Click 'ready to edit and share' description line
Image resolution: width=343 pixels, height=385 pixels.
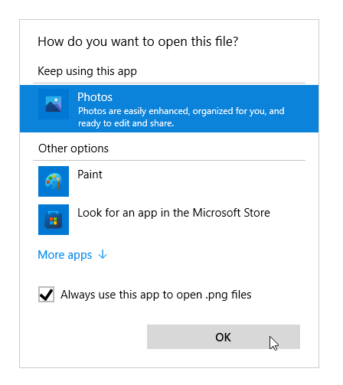(126, 123)
